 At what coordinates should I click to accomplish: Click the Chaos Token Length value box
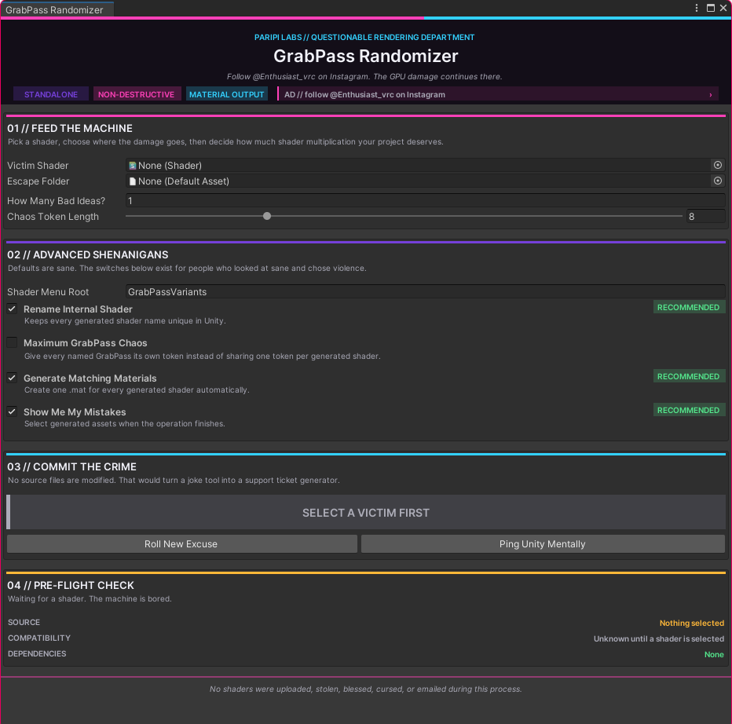[705, 216]
